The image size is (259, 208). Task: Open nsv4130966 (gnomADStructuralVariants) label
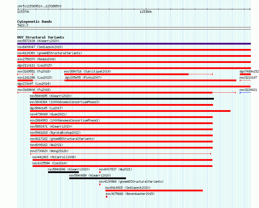pos(131,181)
